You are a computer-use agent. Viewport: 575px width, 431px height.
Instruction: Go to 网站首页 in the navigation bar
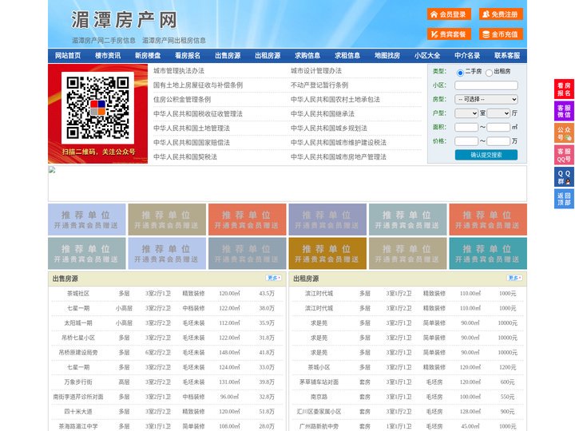point(68,56)
